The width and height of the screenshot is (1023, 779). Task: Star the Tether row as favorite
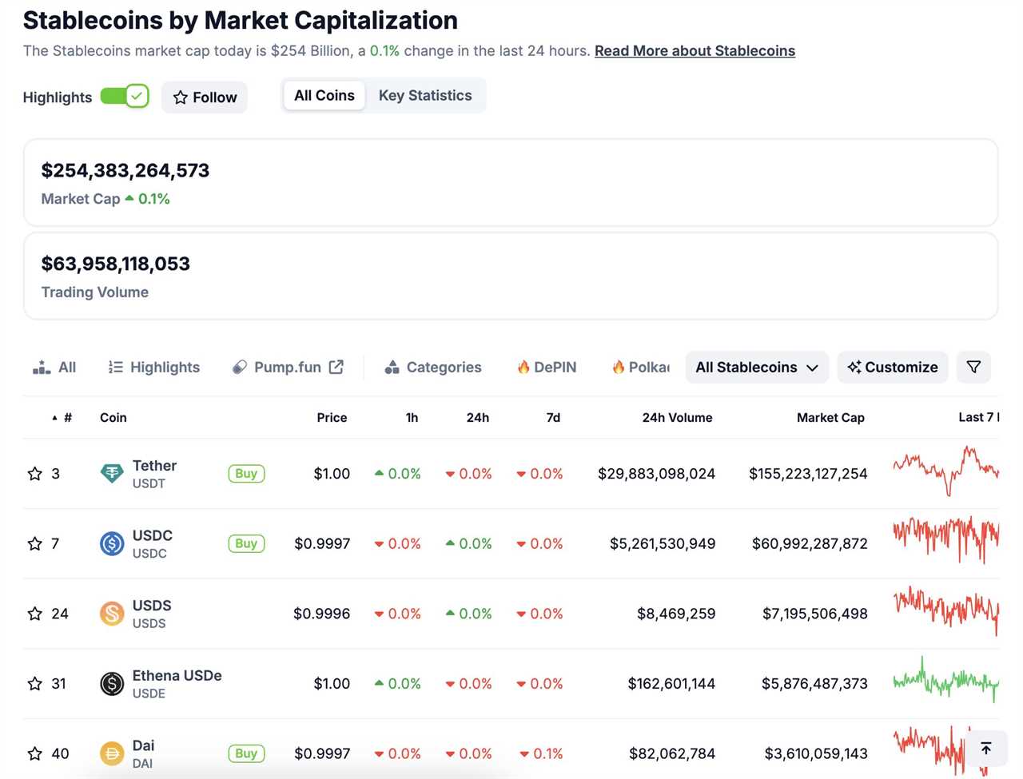pyautogui.click(x=34, y=474)
